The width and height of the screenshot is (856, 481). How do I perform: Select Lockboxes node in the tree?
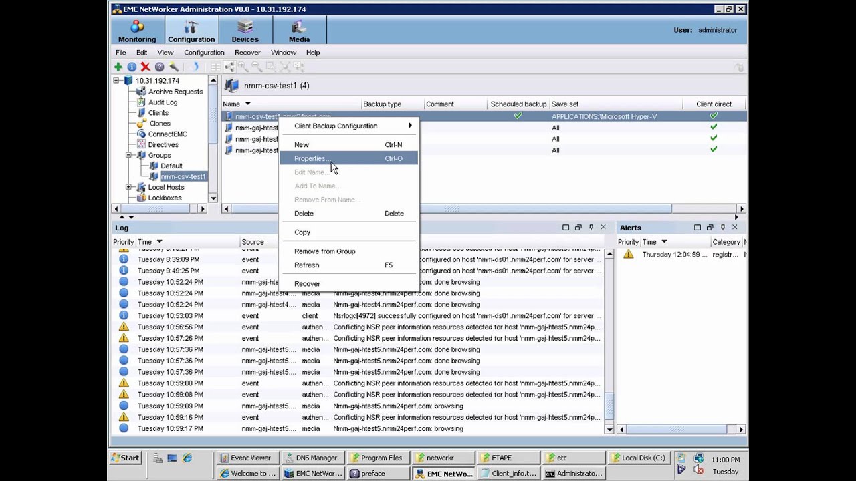coord(165,198)
